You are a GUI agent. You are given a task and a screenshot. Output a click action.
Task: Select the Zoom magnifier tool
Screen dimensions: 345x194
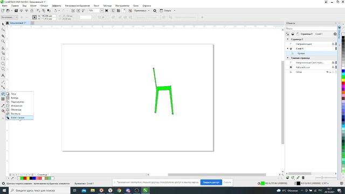tap(3, 41)
